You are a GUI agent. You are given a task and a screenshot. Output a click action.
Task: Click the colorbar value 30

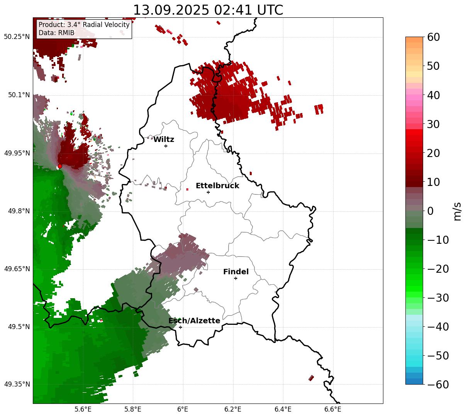point(433,124)
